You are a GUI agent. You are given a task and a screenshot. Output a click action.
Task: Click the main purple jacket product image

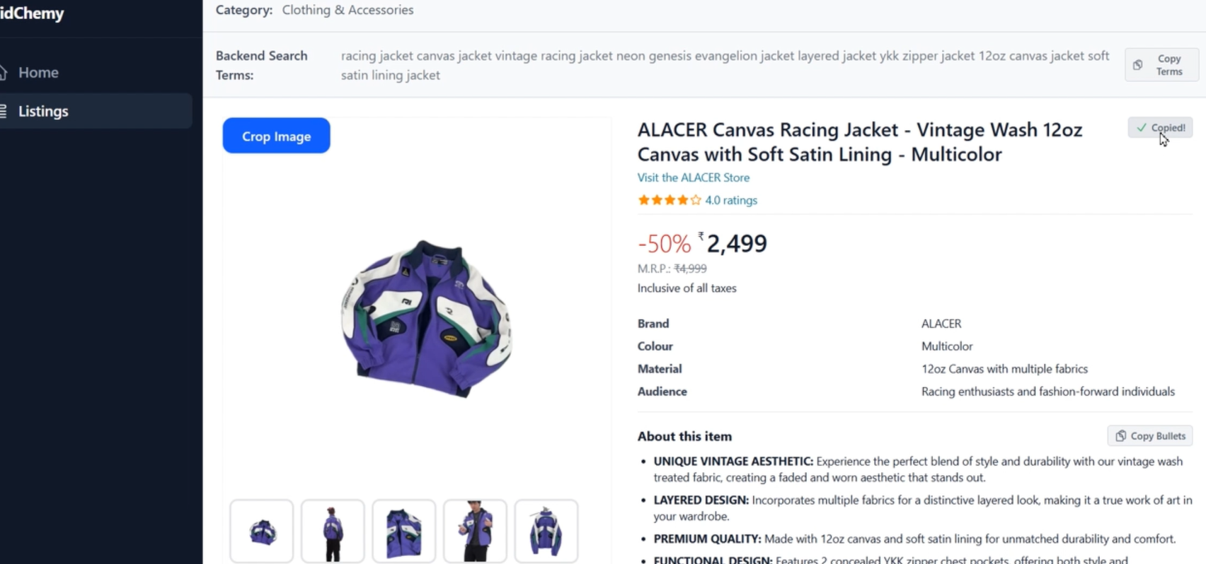427,318
